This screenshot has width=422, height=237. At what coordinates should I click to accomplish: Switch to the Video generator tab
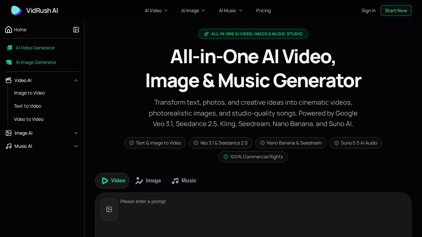[x=112, y=181]
